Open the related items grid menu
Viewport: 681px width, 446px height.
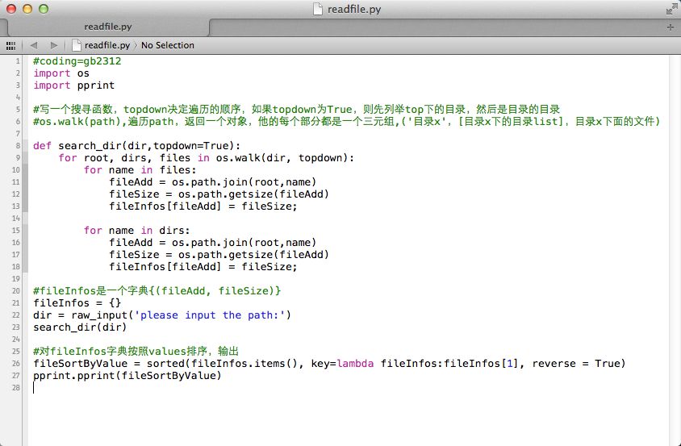[10, 45]
